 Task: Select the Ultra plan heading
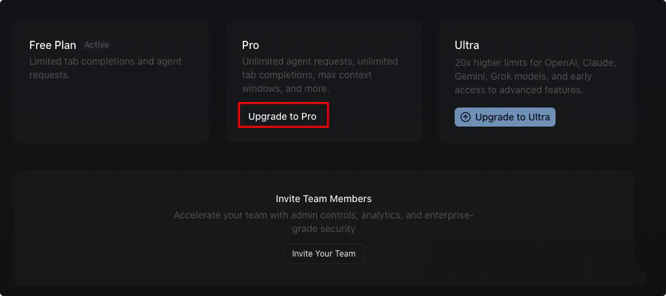tap(467, 45)
